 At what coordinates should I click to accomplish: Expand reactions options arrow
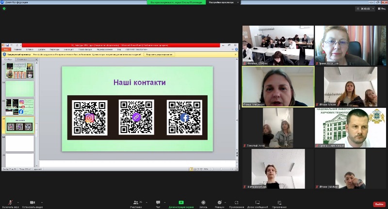225,203
